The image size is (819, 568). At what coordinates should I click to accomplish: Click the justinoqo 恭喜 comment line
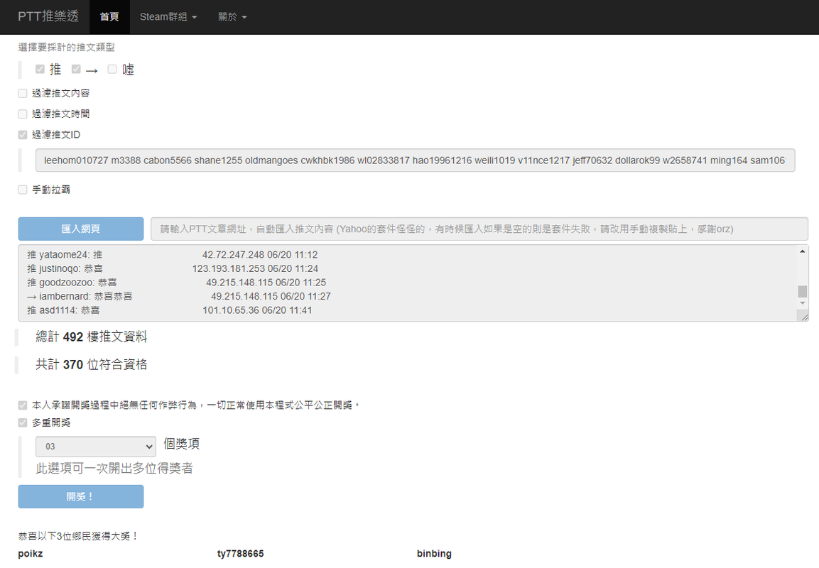(173, 268)
